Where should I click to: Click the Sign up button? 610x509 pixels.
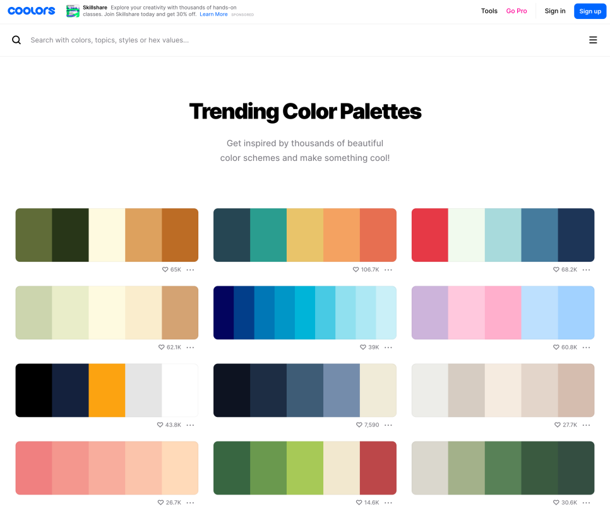[590, 11]
